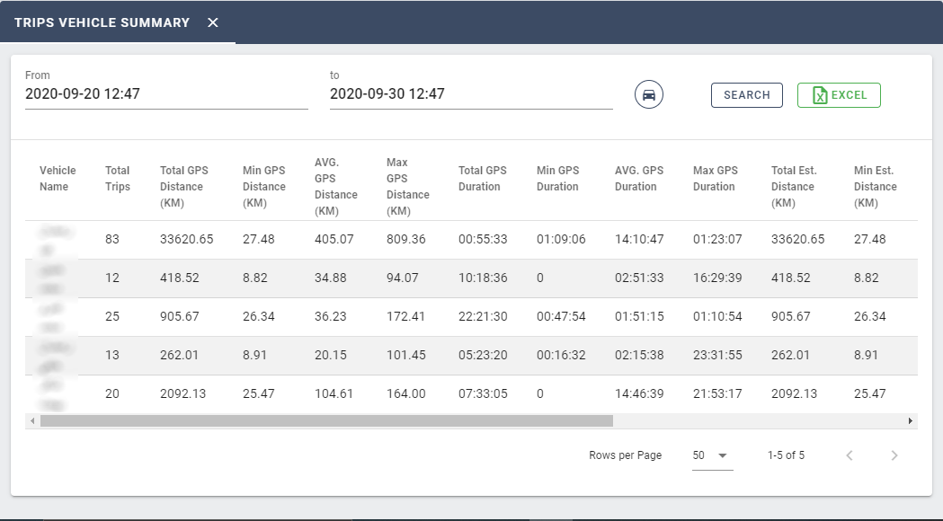This screenshot has width=943, height=521.
Task: Select the 262.01 Total GPS Distance cell
Action: pos(179,355)
